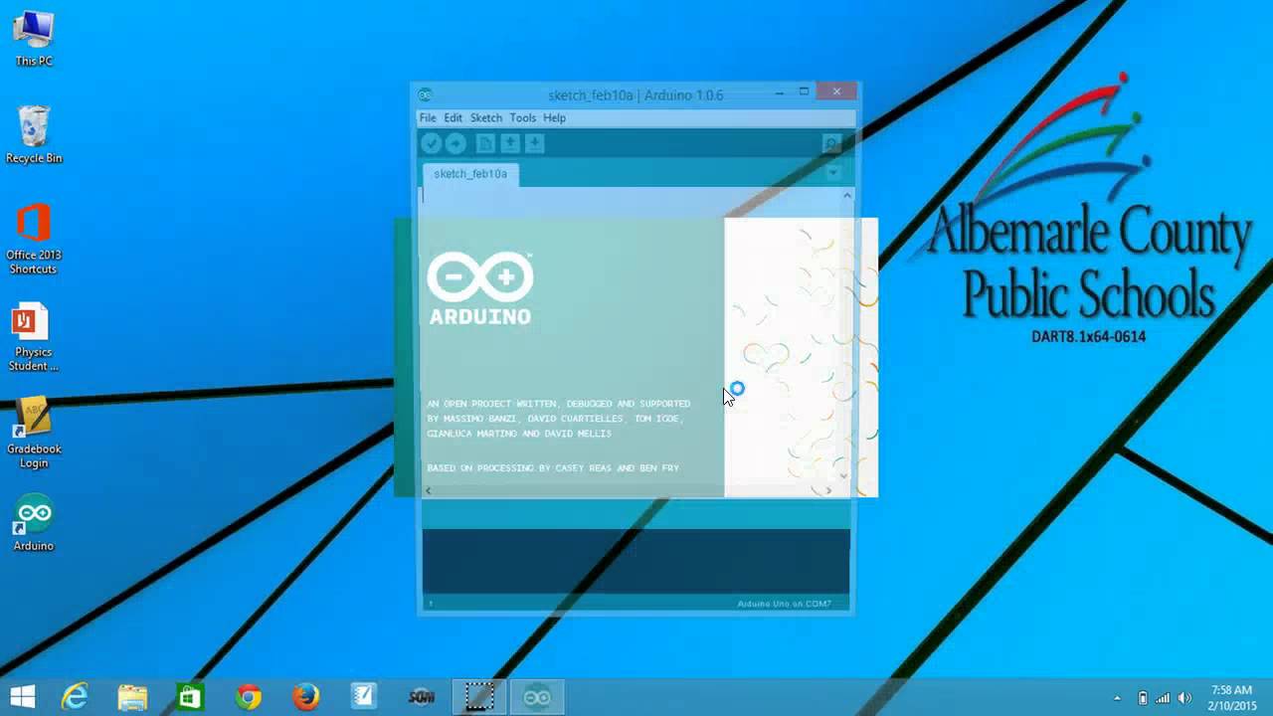Open the Sketch menu in Arduino
Image resolution: width=1273 pixels, height=716 pixels.
[486, 117]
